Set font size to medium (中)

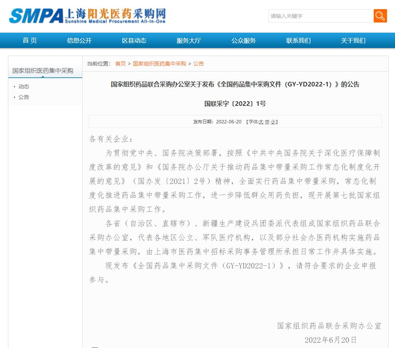click(x=267, y=122)
